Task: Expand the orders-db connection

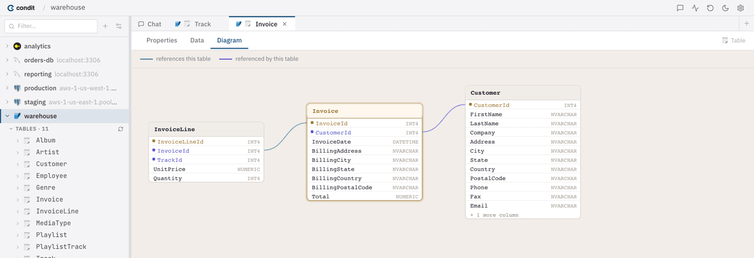Action: pos(8,60)
